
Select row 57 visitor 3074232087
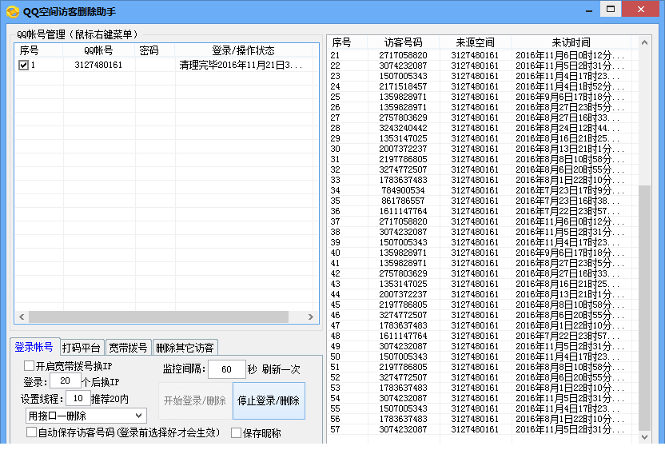(403, 429)
